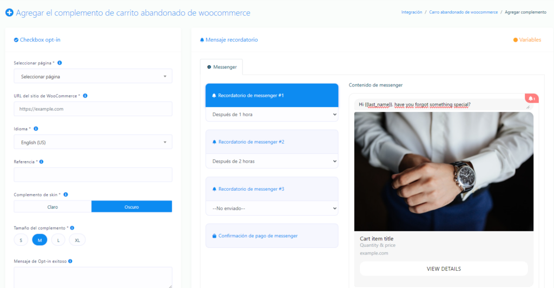Image resolution: width=554 pixels, height=288 pixels.
Task: Choose size XL for the complemento
Action: pos(77,240)
